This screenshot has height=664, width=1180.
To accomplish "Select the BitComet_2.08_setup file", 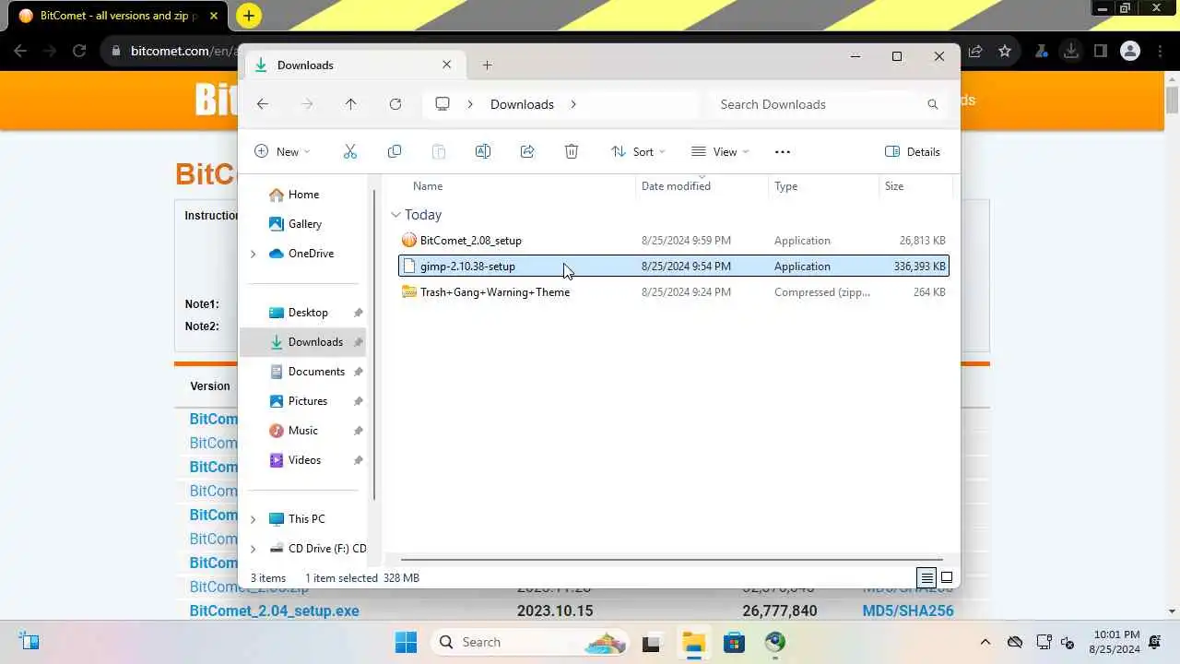I will tap(674, 241).
